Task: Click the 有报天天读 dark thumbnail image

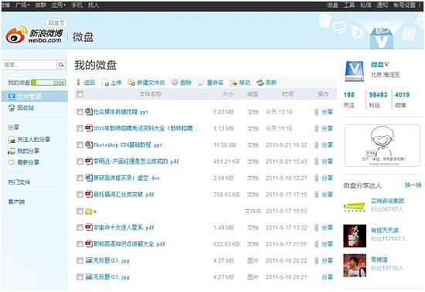Action: point(355,236)
